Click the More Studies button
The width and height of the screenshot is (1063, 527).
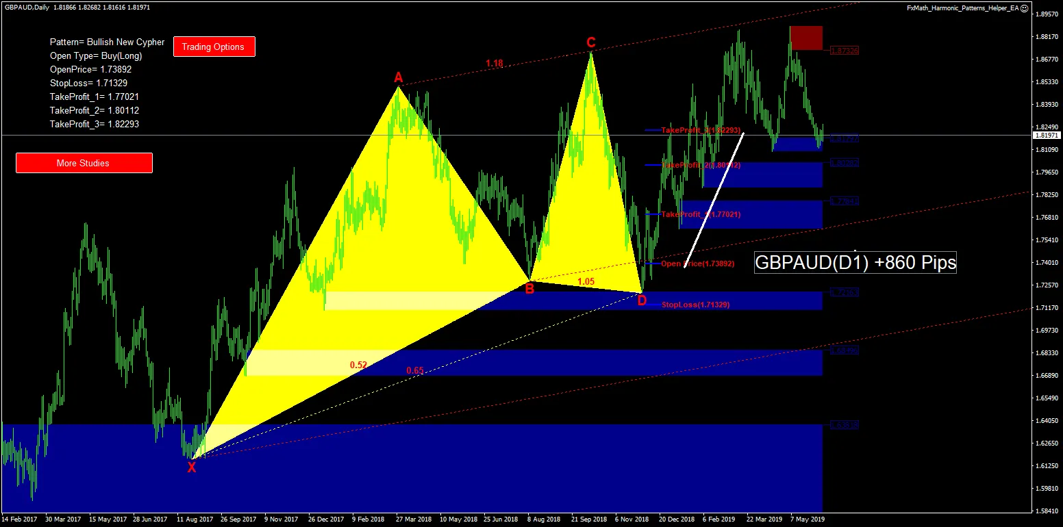[84, 163]
